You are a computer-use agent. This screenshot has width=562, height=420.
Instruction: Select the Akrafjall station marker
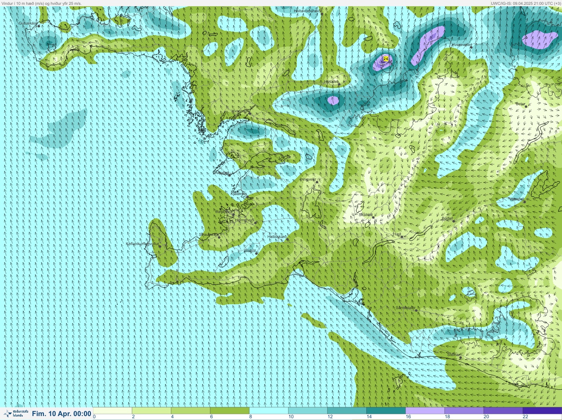coord(230,175)
